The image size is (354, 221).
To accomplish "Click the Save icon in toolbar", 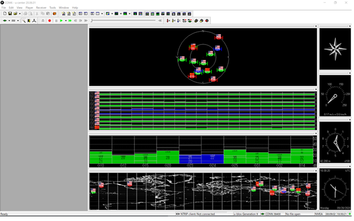I will coord(10,14).
